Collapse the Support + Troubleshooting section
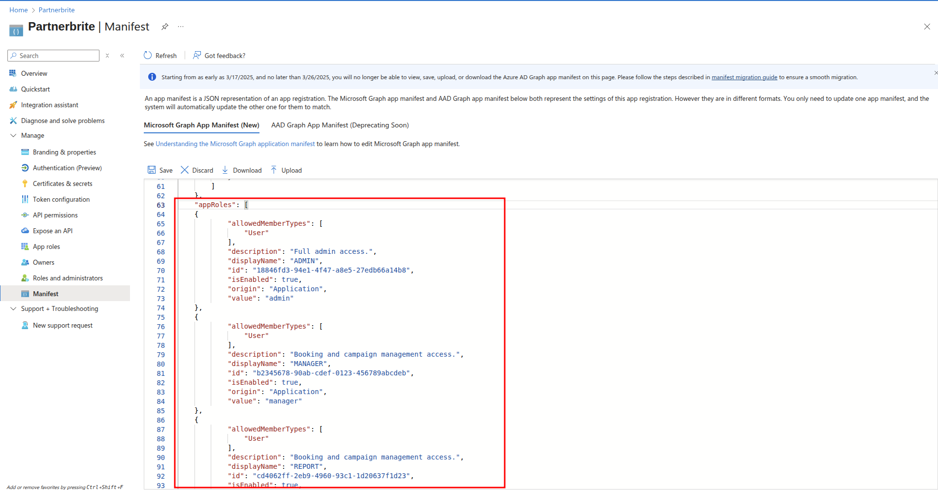Image resolution: width=938 pixels, height=490 pixels. coord(13,308)
